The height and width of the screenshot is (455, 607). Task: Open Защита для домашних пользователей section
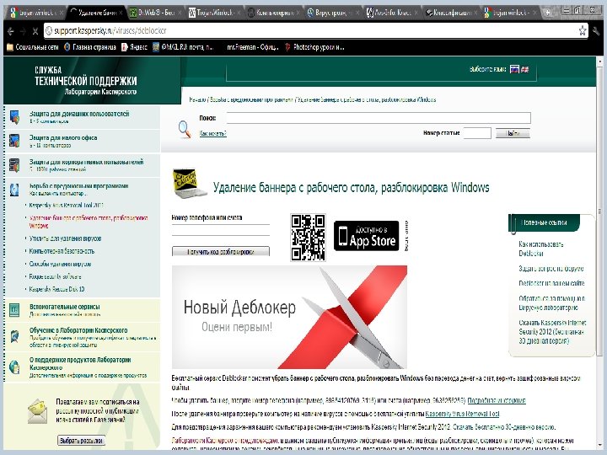pyautogui.click(x=79, y=114)
